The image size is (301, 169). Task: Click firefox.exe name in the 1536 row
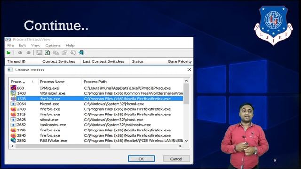[x=50, y=99]
